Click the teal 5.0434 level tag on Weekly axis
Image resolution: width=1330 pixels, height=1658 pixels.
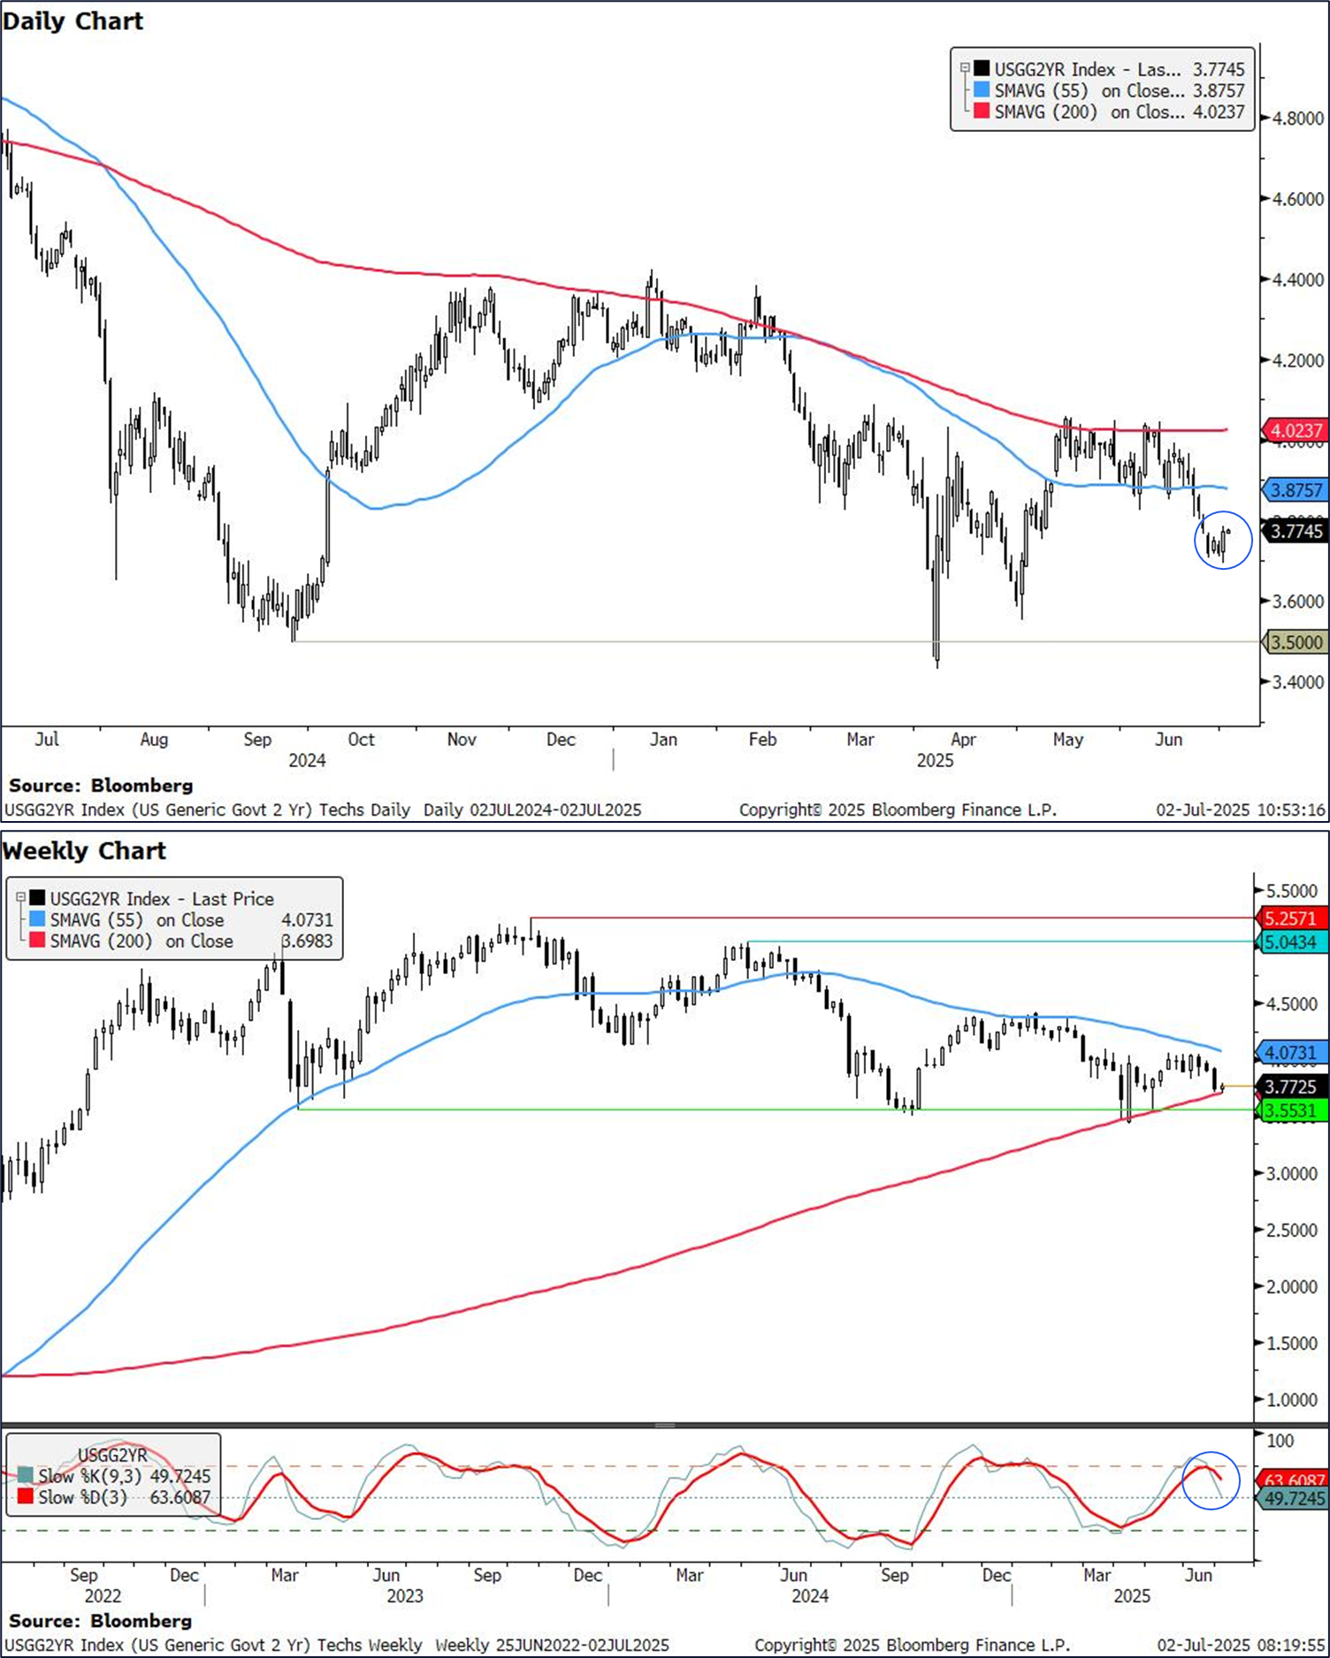coord(1290,942)
